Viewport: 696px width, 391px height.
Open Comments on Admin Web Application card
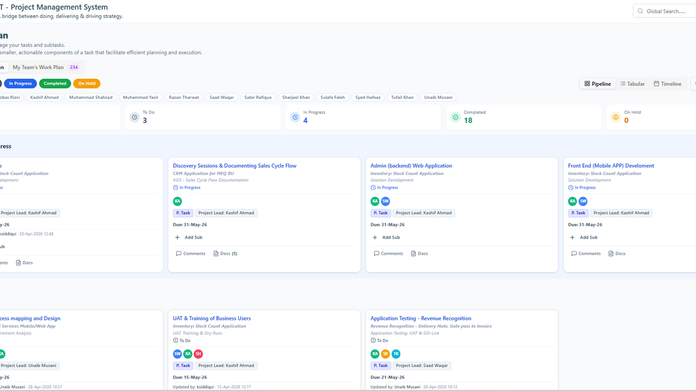(388, 254)
